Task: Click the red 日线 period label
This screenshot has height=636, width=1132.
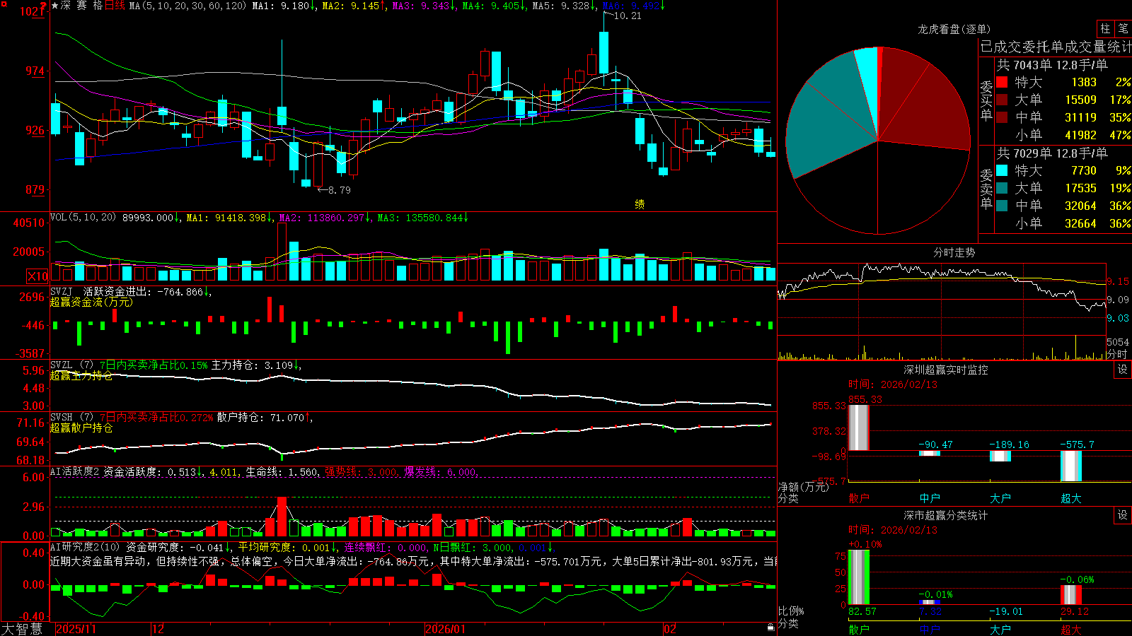Action: [x=115, y=6]
